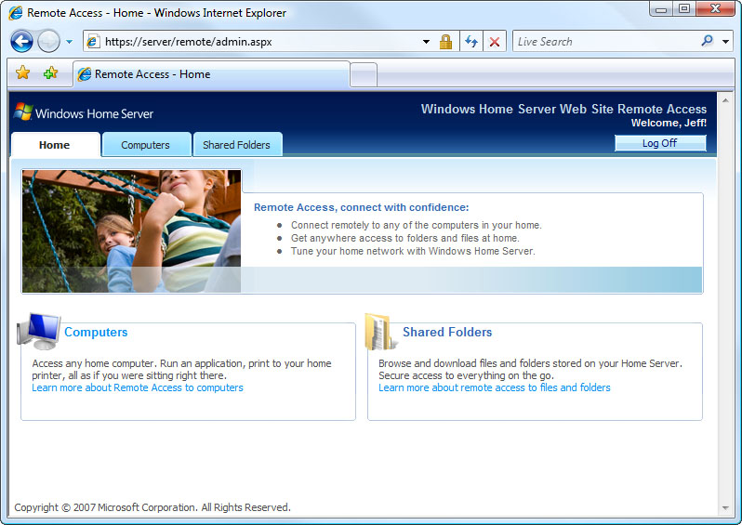Click the Refresh page icon
This screenshot has width=742, height=525.
click(471, 42)
